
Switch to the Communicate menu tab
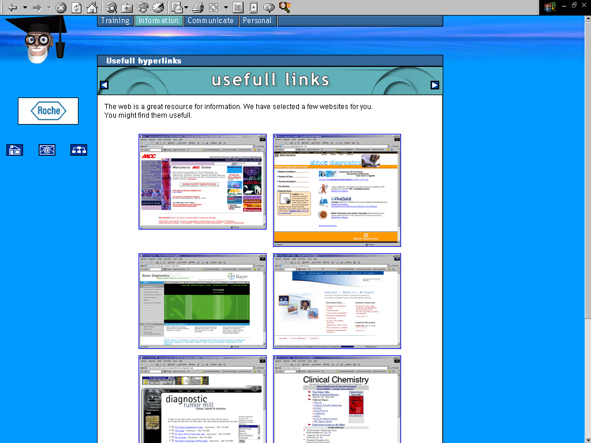[x=211, y=21]
